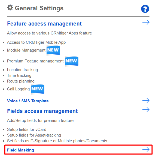The height and width of the screenshot is (158, 156).
Task: Choose Setup fields for vCard
Action: 27,129
